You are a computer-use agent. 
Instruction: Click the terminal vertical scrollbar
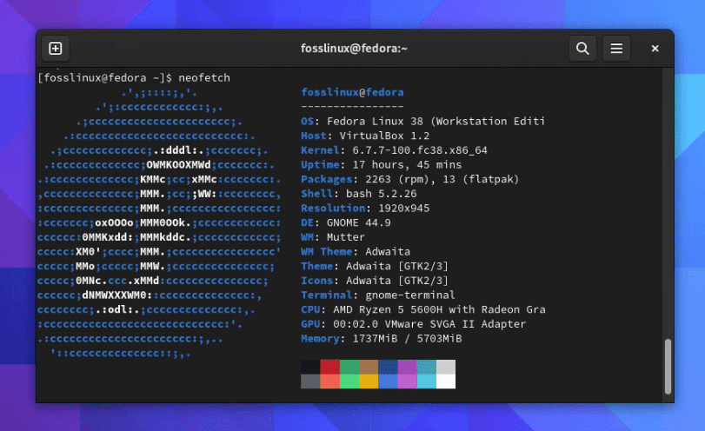pos(668,367)
